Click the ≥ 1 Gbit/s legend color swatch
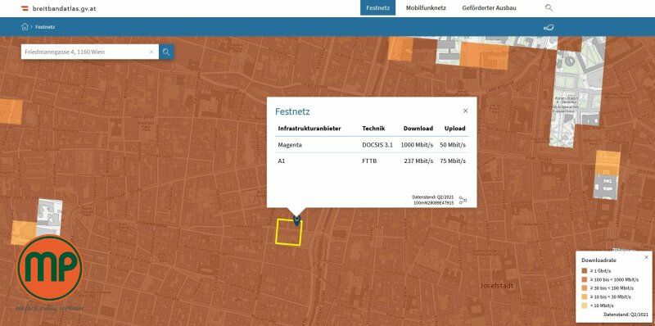655x326 pixels. (x=585, y=270)
